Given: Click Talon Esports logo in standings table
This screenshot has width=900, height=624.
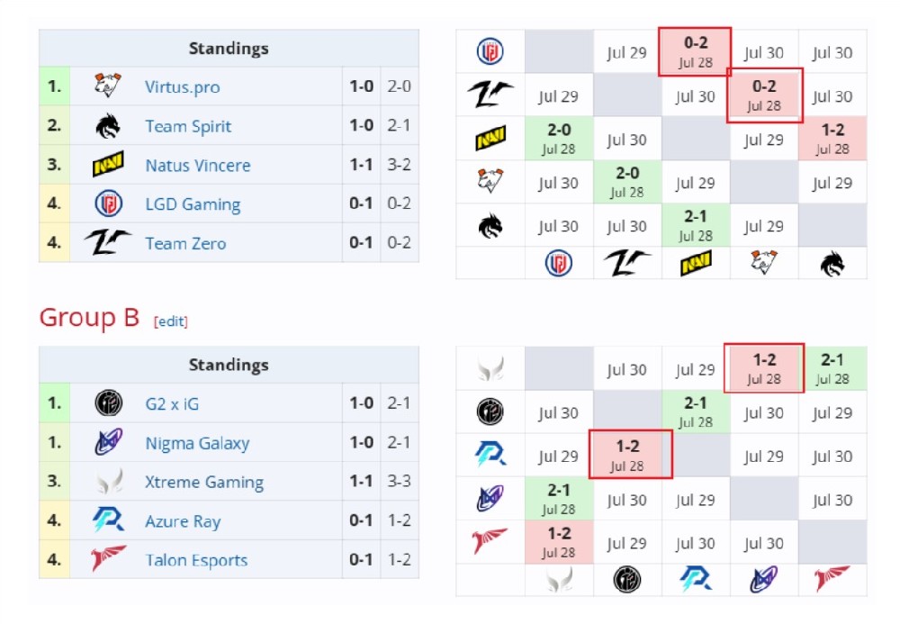Looking at the screenshot, I should (x=109, y=558).
